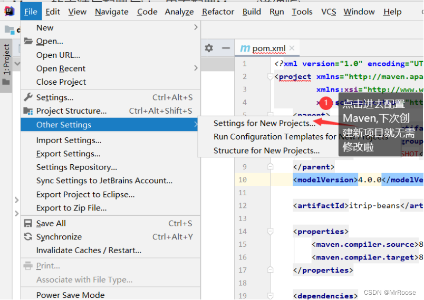
Task: Choose Settings Repository...
Action: tap(110, 167)
